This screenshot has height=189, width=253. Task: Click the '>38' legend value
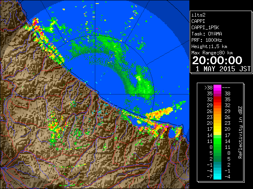pos(208,87)
